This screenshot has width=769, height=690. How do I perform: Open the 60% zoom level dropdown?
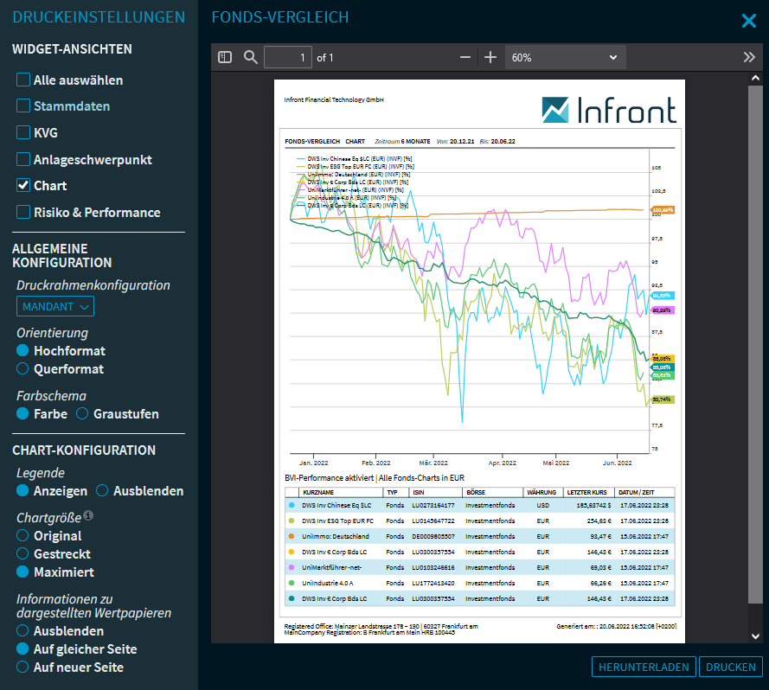pos(564,57)
